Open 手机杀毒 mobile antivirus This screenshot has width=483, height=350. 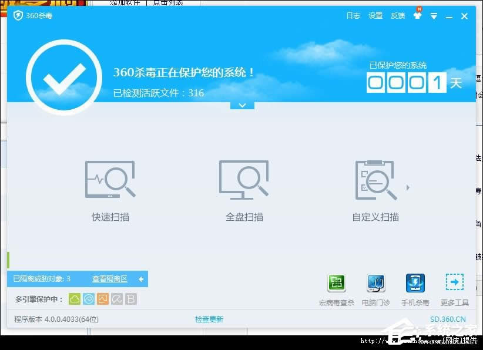coord(415,282)
